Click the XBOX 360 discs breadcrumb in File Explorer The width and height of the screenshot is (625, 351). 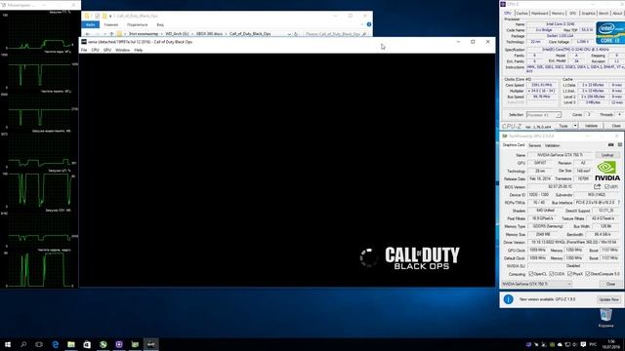[209, 34]
